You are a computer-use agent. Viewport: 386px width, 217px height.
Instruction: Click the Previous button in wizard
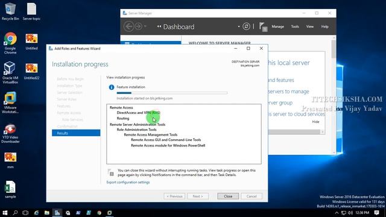174,197
